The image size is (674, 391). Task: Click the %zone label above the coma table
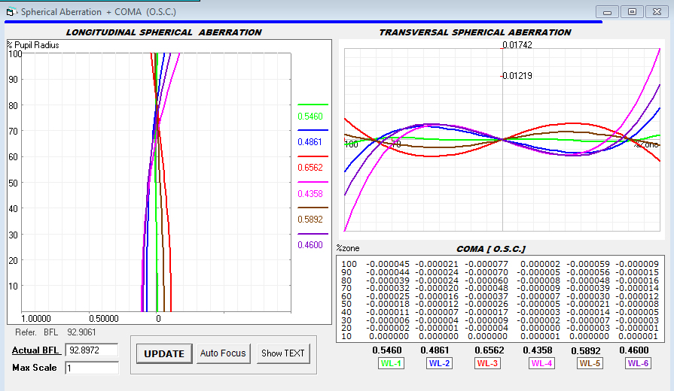pyautogui.click(x=348, y=248)
